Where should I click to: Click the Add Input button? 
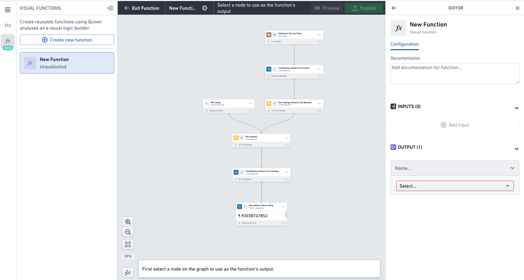tap(455, 125)
